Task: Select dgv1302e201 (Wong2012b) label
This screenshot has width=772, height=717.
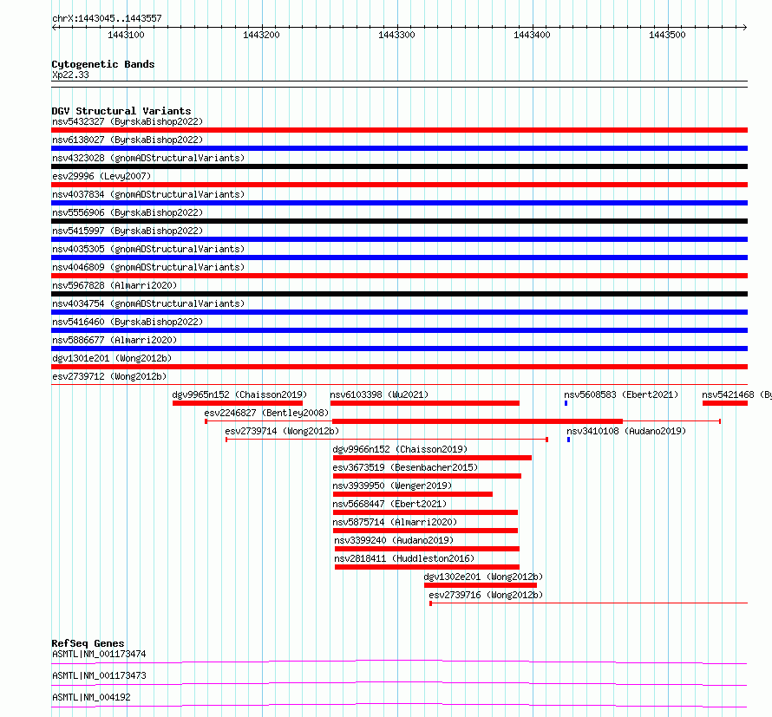Action: pyautogui.click(x=483, y=577)
